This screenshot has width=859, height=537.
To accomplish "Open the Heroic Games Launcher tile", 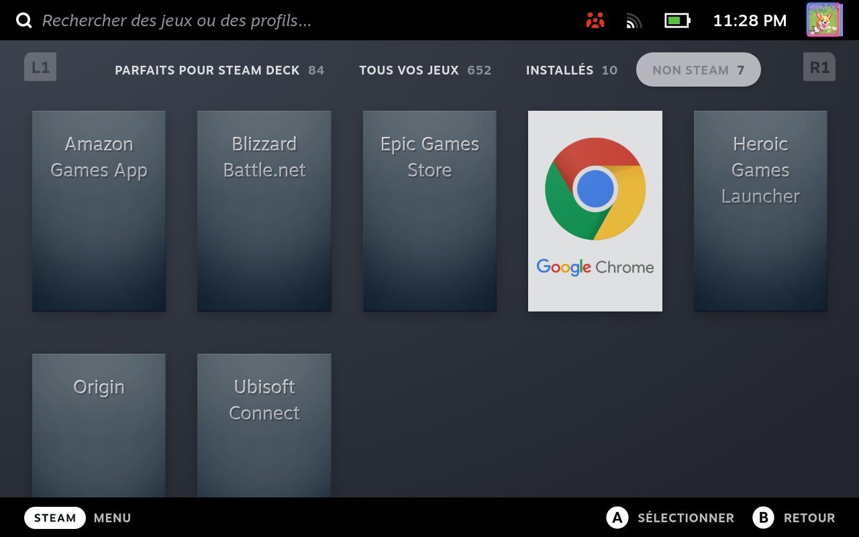I will [760, 211].
